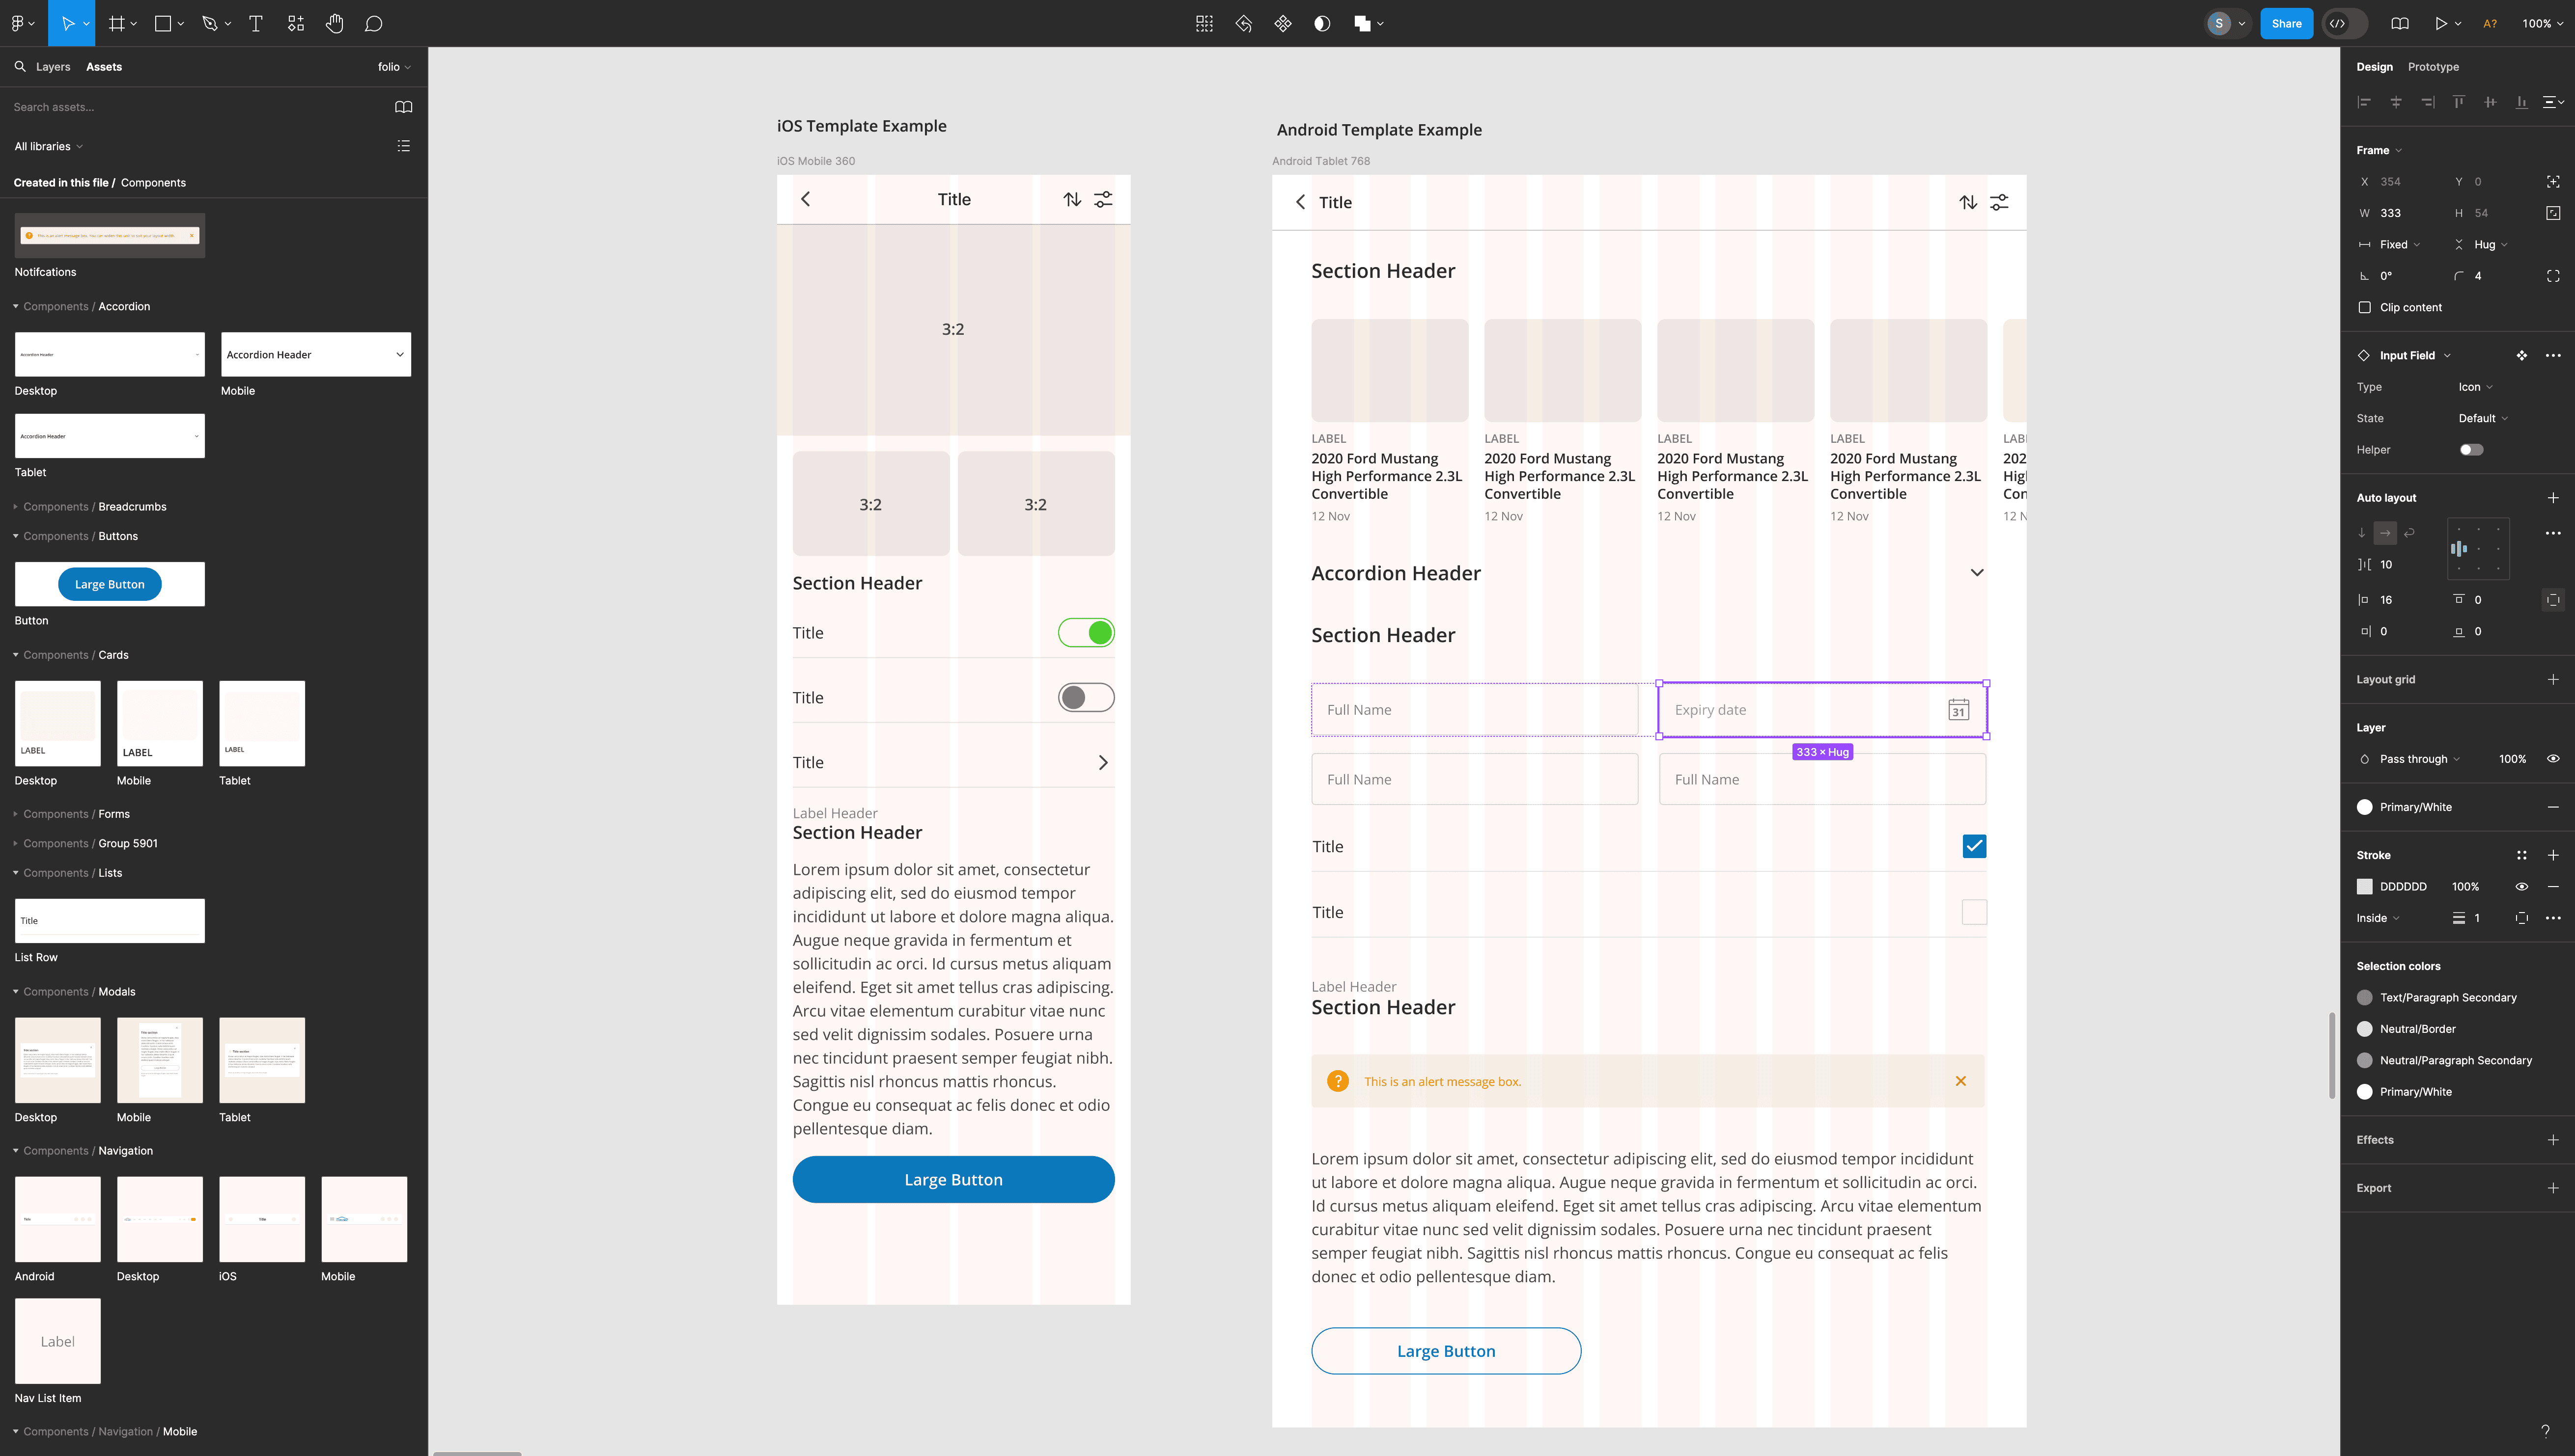Expand the Accordion Header chevron on canvas

click(1976, 573)
